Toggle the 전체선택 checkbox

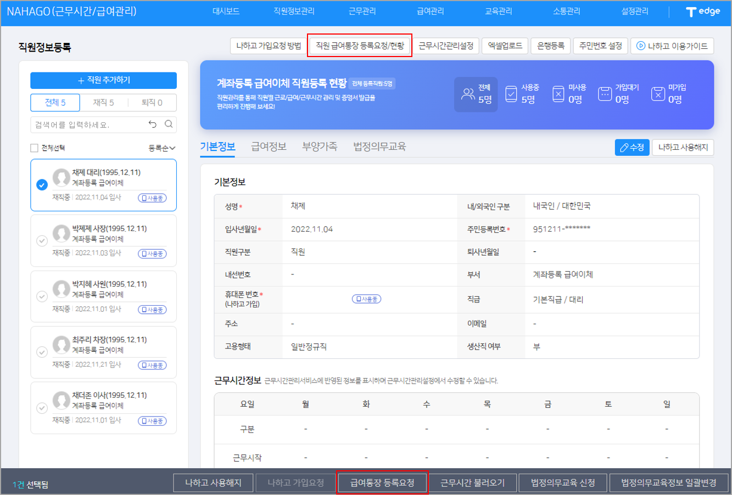34,148
